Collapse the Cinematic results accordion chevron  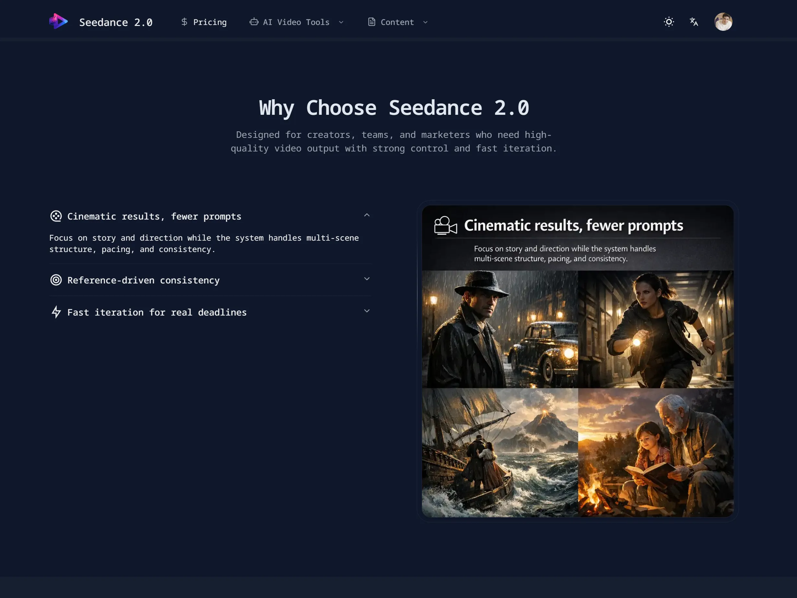click(367, 215)
